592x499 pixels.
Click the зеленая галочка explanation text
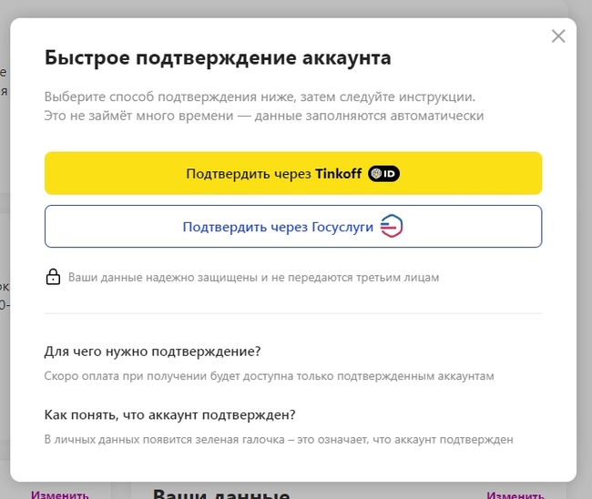[279, 440]
